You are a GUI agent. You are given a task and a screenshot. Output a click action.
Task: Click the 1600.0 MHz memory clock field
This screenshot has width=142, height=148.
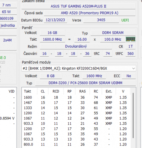[x=53, y=40]
